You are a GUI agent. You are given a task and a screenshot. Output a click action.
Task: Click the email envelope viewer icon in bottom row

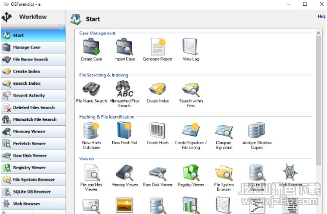pos(91,206)
